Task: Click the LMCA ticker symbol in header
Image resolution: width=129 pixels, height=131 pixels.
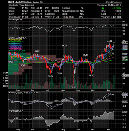Action: [11, 2]
